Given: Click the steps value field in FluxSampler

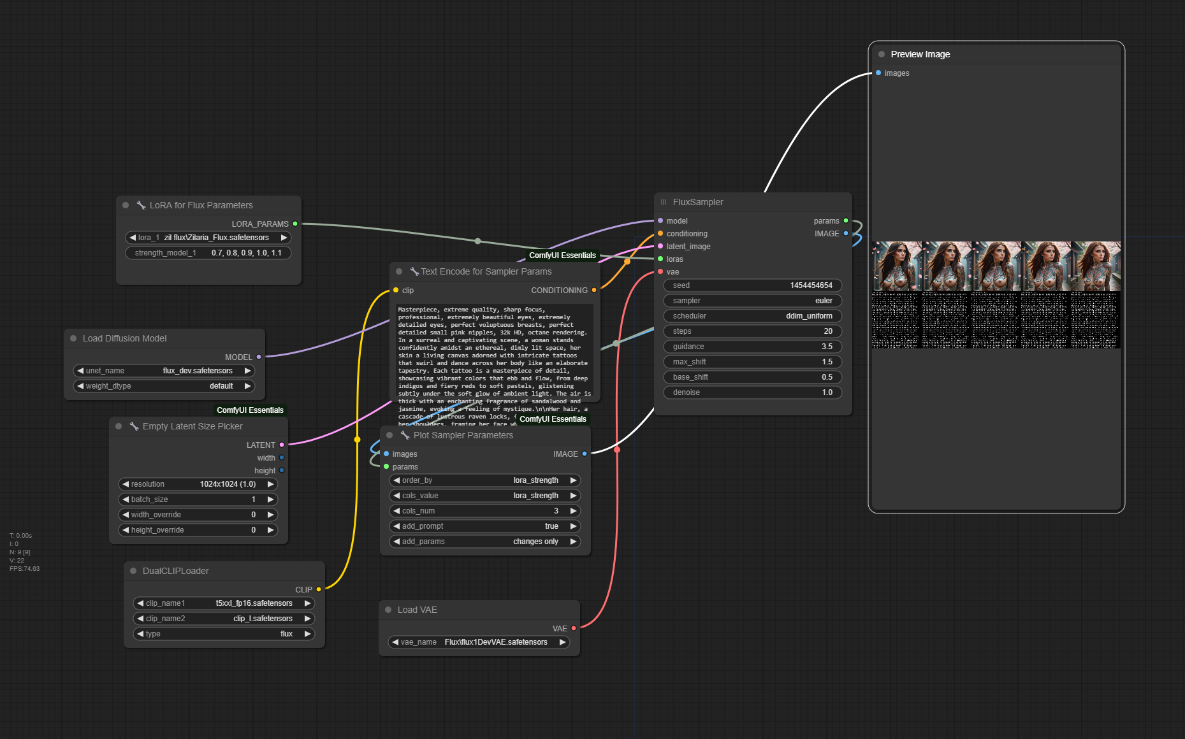Looking at the screenshot, I should 752,331.
